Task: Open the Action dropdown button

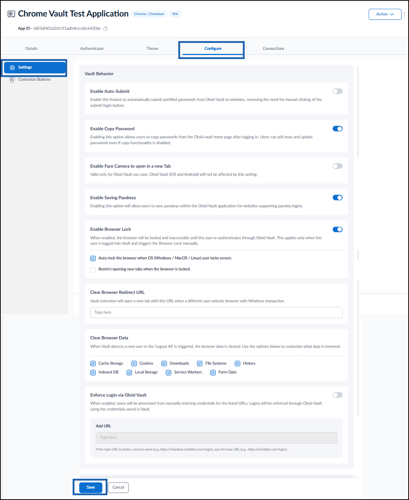Action: pos(385,14)
